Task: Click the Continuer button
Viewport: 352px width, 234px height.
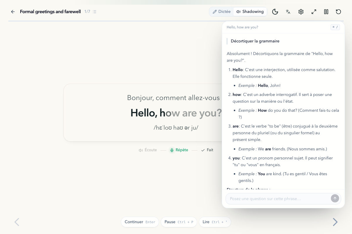Action: (x=140, y=222)
